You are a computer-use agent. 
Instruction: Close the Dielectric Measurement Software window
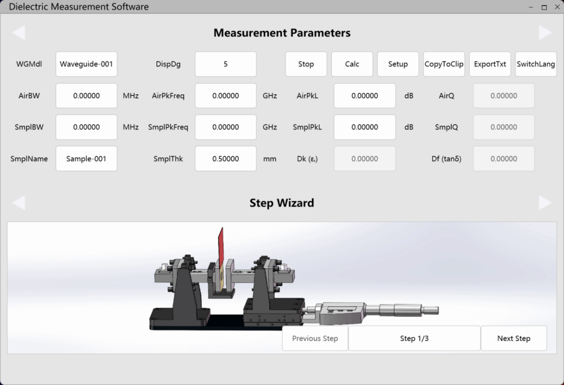click(557, 7)
